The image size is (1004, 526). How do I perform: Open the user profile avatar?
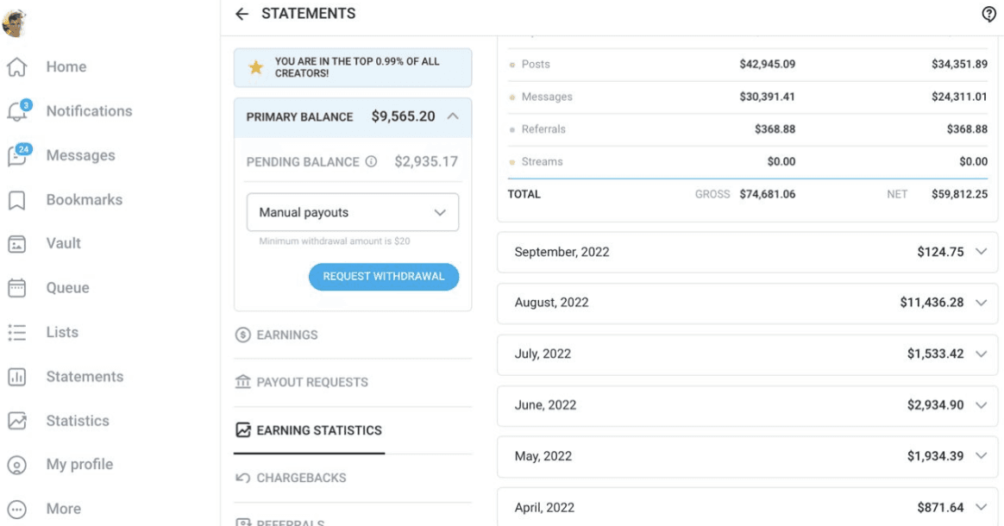[x=15, y=23]
